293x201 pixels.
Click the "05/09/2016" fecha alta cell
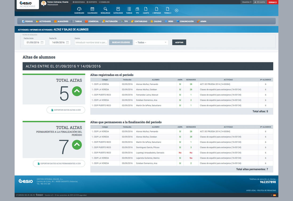127,163
